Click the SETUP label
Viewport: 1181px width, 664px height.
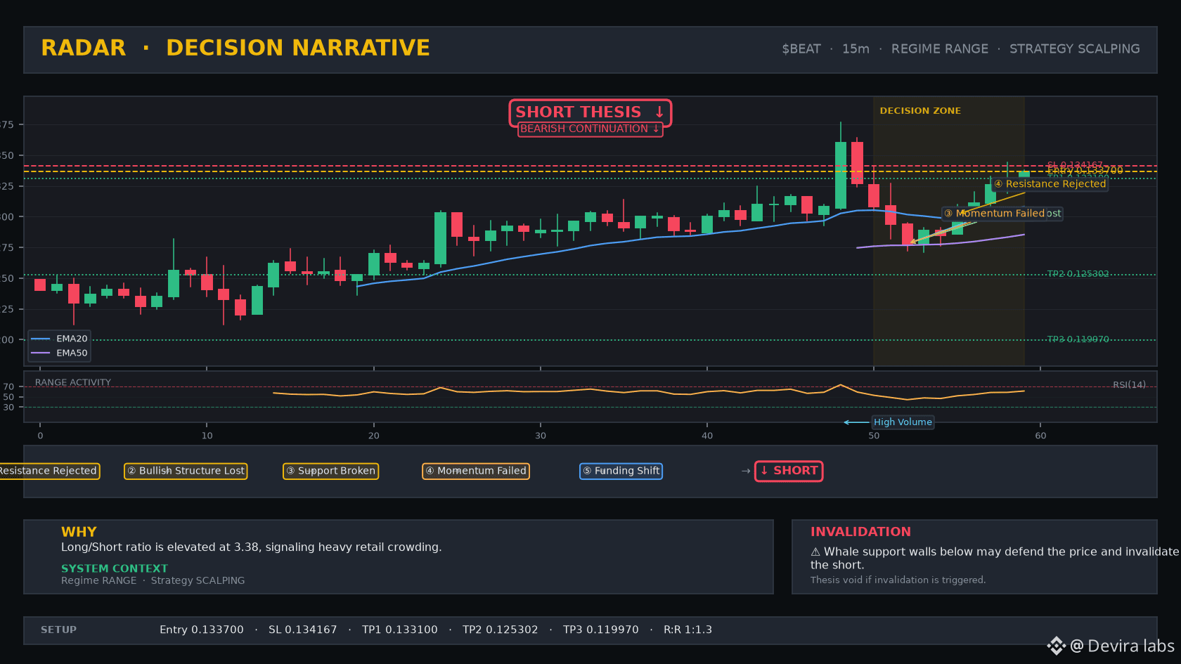point(58,630)
